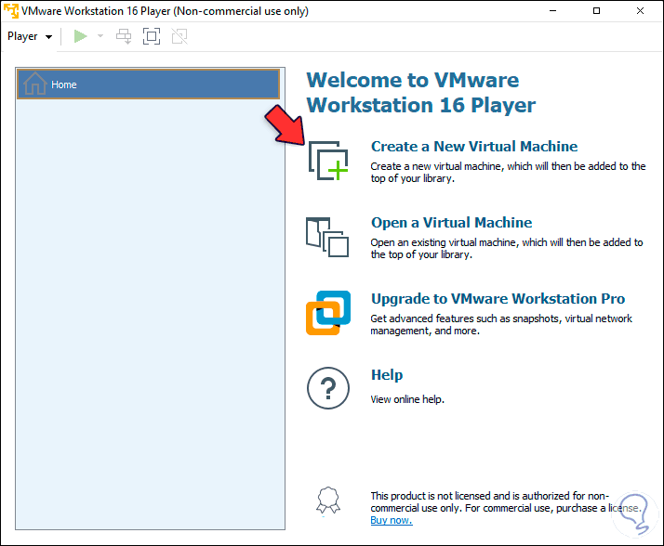Click the license ribbon badge icon

(328, 500)
